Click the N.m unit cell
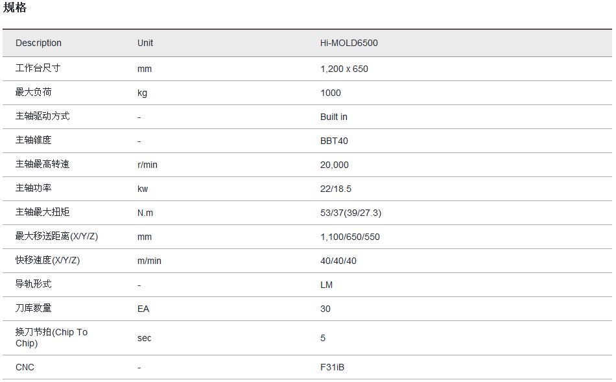Viewport: 616px width, 382px height. 145,213
